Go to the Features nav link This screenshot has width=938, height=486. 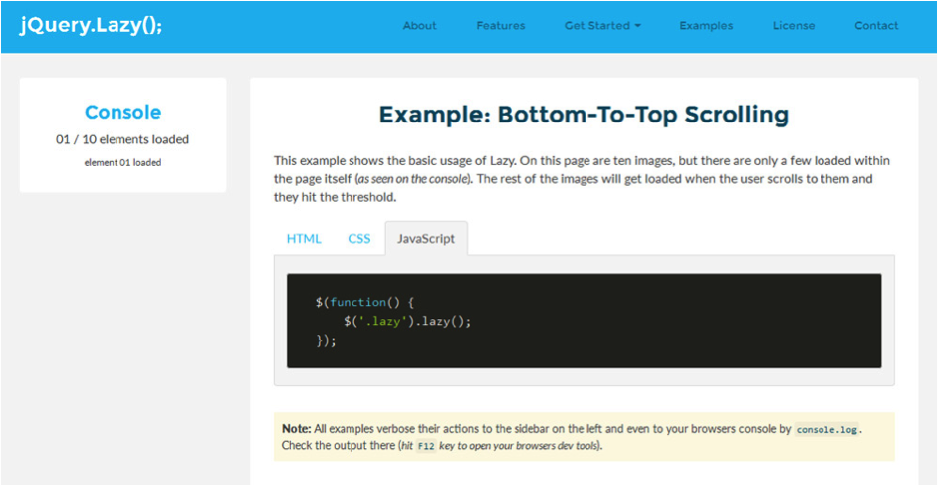click(x=501, y=26)
